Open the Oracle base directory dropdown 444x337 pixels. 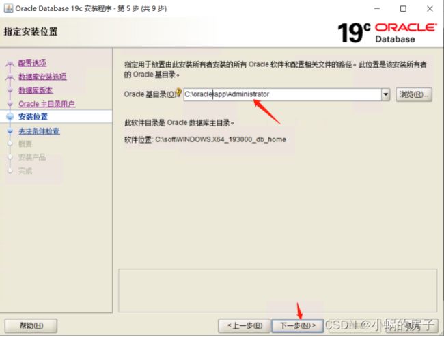tap(386, 94)
